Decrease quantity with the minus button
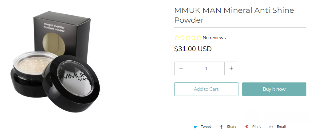This screenshot has width=315, height=133. [x=181, y=68]
